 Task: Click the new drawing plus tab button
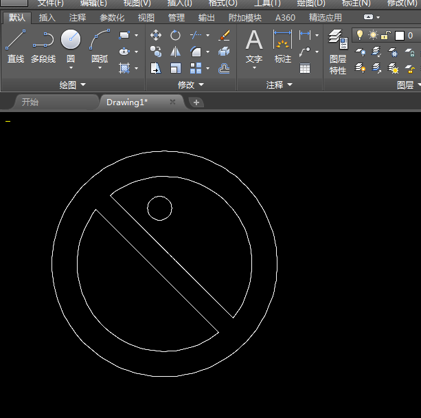click(196, 102)
